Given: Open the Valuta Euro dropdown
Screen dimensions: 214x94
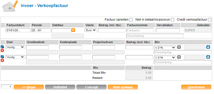Looking at the screenshot, I should point(91,30).
